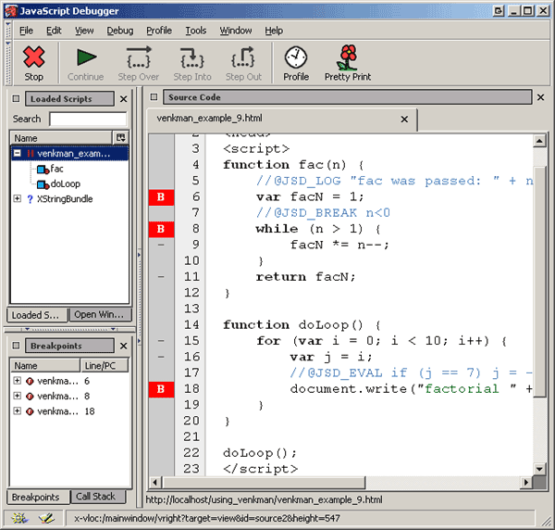Click the Profile clock icon
This screenshot has width=555, height=530.
[296, 57]
